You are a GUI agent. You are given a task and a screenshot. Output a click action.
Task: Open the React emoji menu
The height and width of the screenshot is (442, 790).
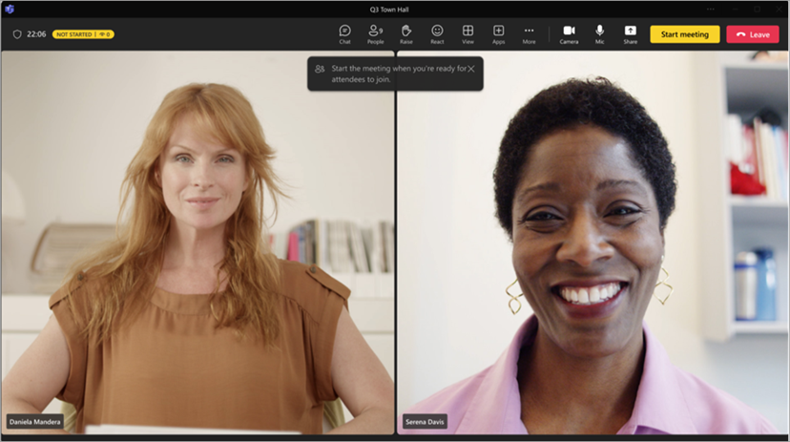(x=437, y=33)
